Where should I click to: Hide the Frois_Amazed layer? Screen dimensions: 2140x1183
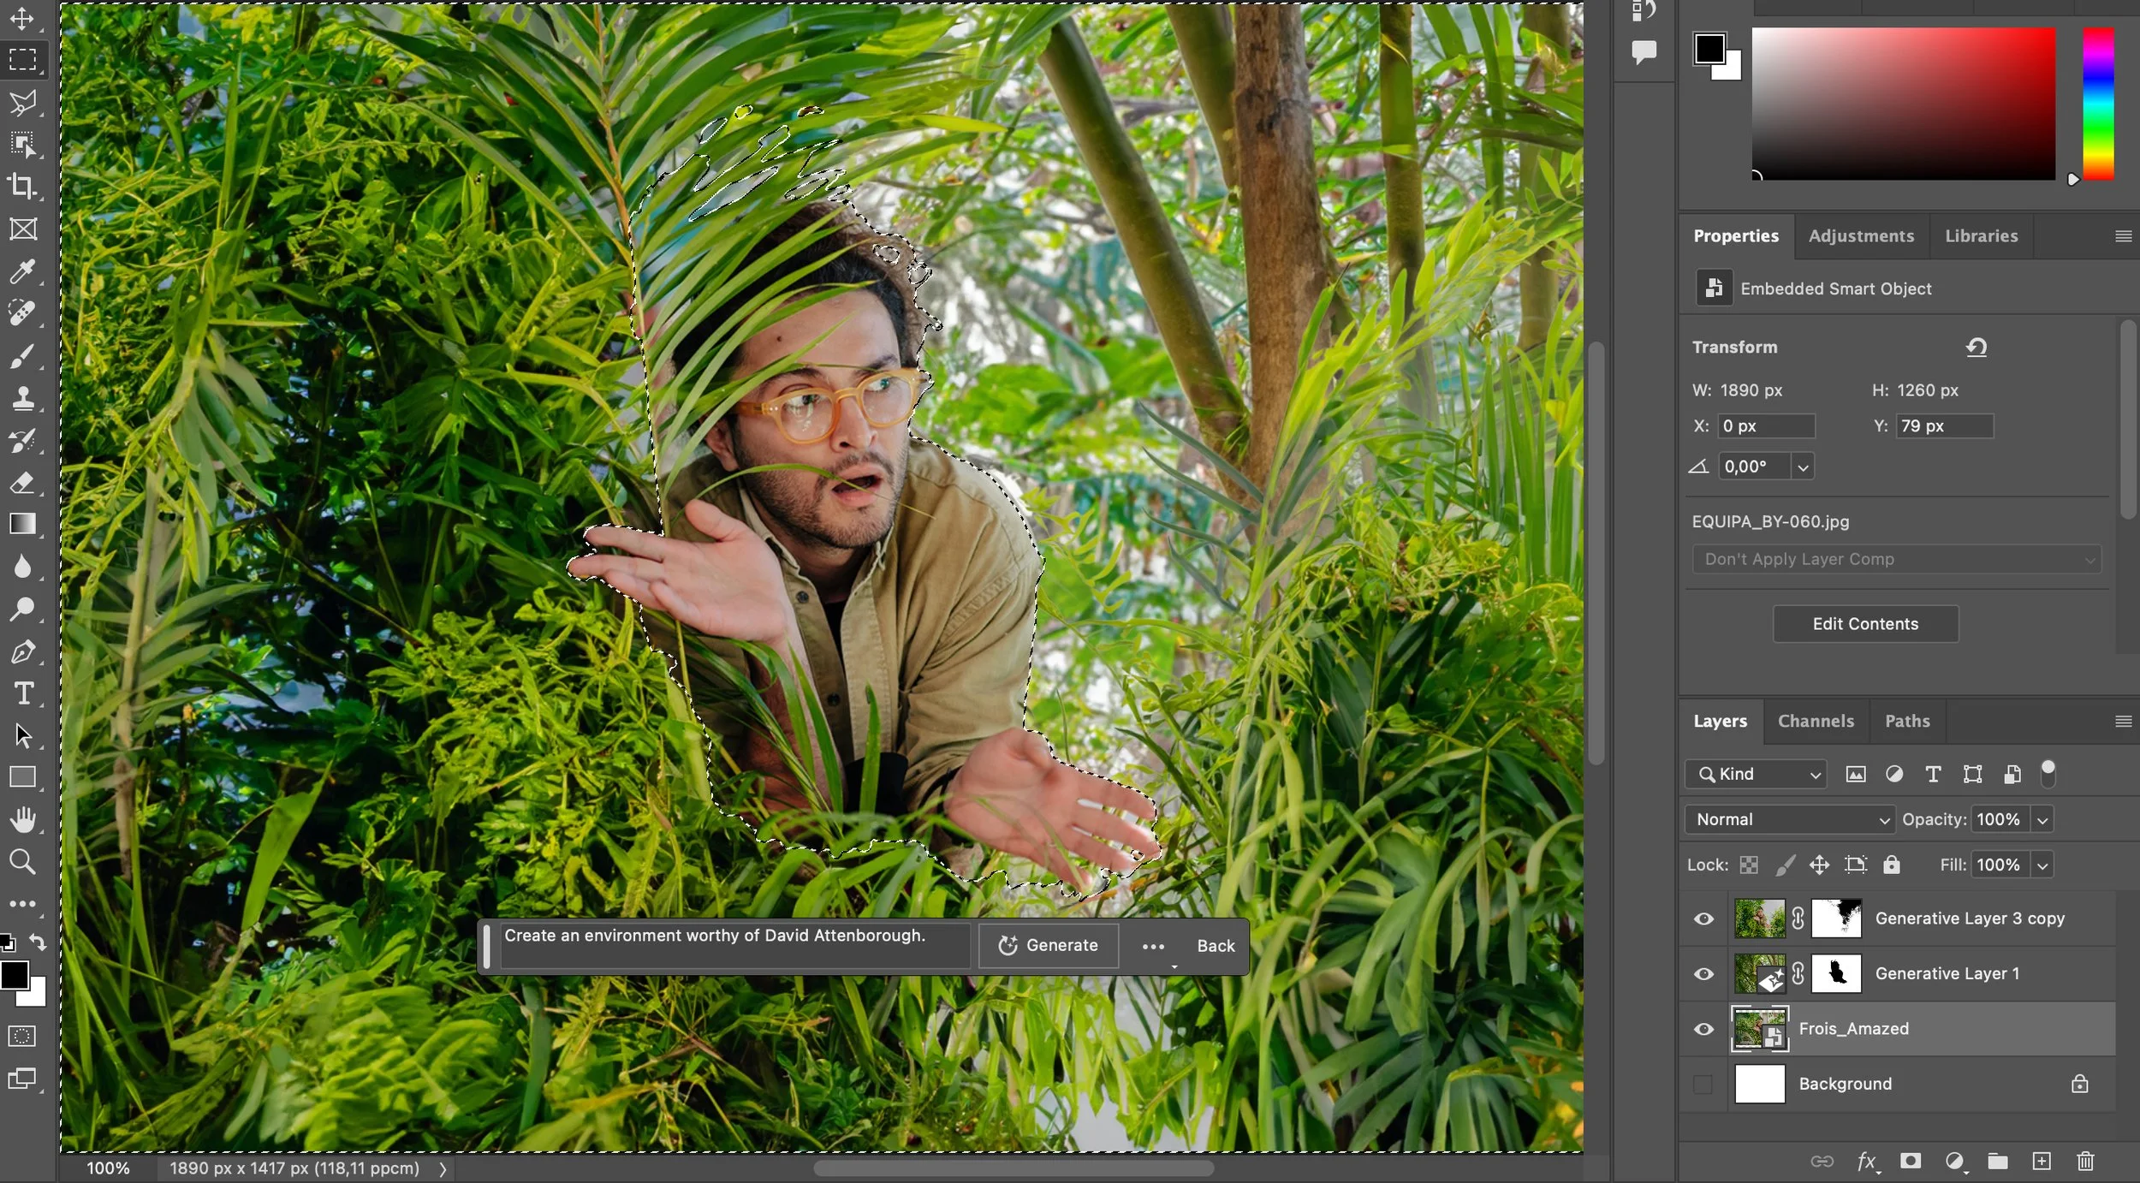click(1703, 1029)
